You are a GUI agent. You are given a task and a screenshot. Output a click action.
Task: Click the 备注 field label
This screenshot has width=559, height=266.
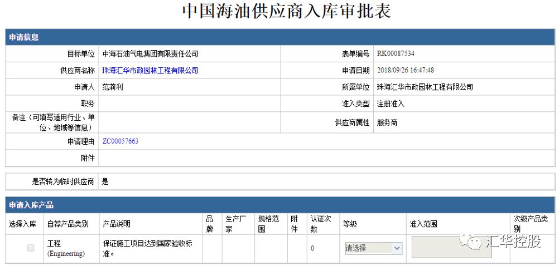(53, 122)
